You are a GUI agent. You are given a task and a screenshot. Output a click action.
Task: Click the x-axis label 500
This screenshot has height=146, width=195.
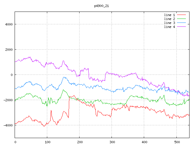[177, 142]
